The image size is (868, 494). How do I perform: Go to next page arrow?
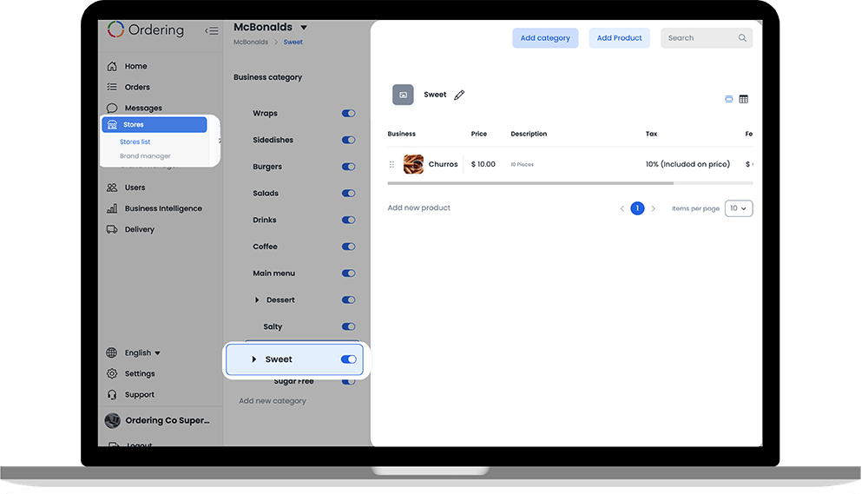click(654, 208)
